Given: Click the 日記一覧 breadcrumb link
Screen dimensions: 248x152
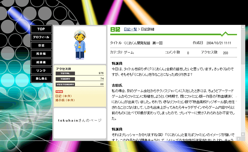Looking at the screenshot, I should [x=130, y=29].
